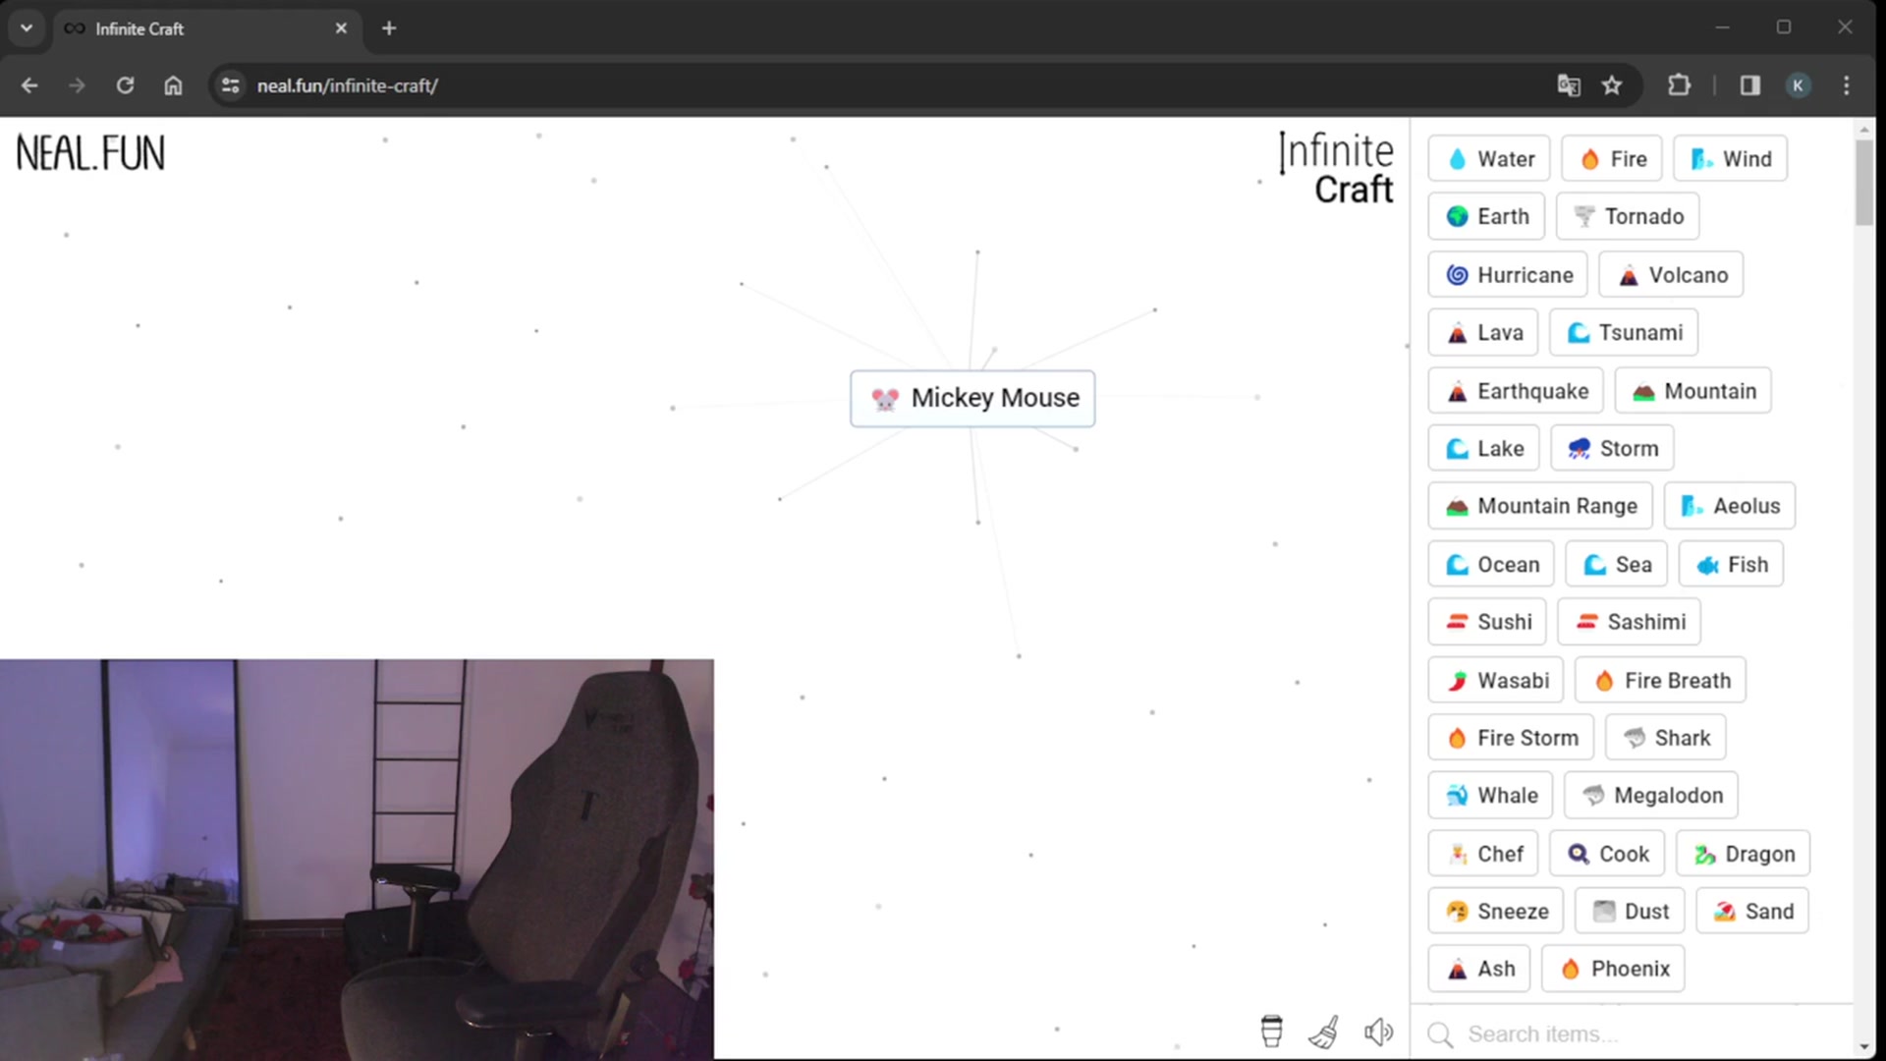
Task: Reload the page
Action: coord(125,85)
